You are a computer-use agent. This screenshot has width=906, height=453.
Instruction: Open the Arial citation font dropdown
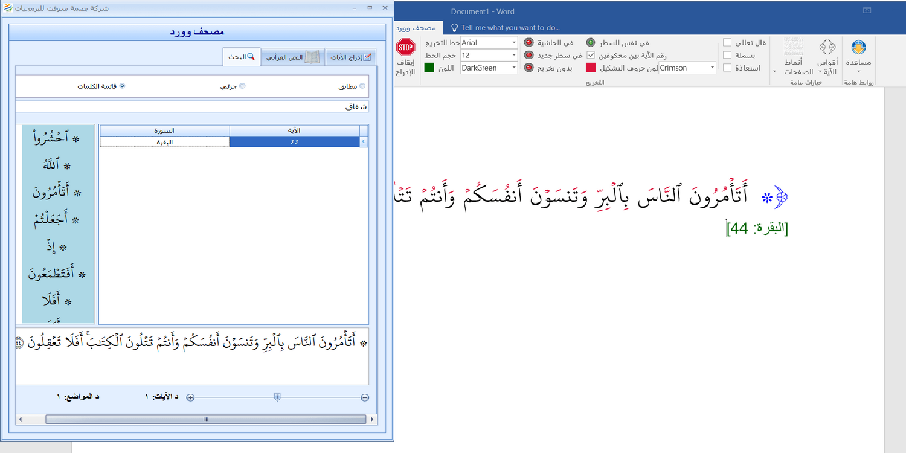[514, 43]
